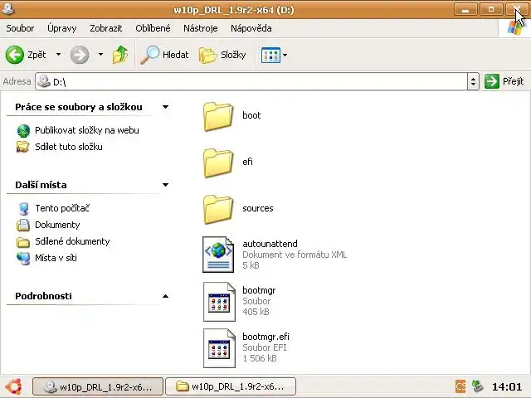Open the back history dropdown arrow
Image resolution: width=531 pixels, height=398 pixels.
pyautogui.click(x=58, y=54)
